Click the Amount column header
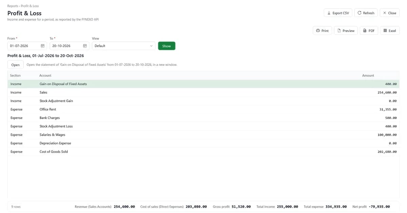The height and width of the screenshot is (213, 407). tap(368, 75)
